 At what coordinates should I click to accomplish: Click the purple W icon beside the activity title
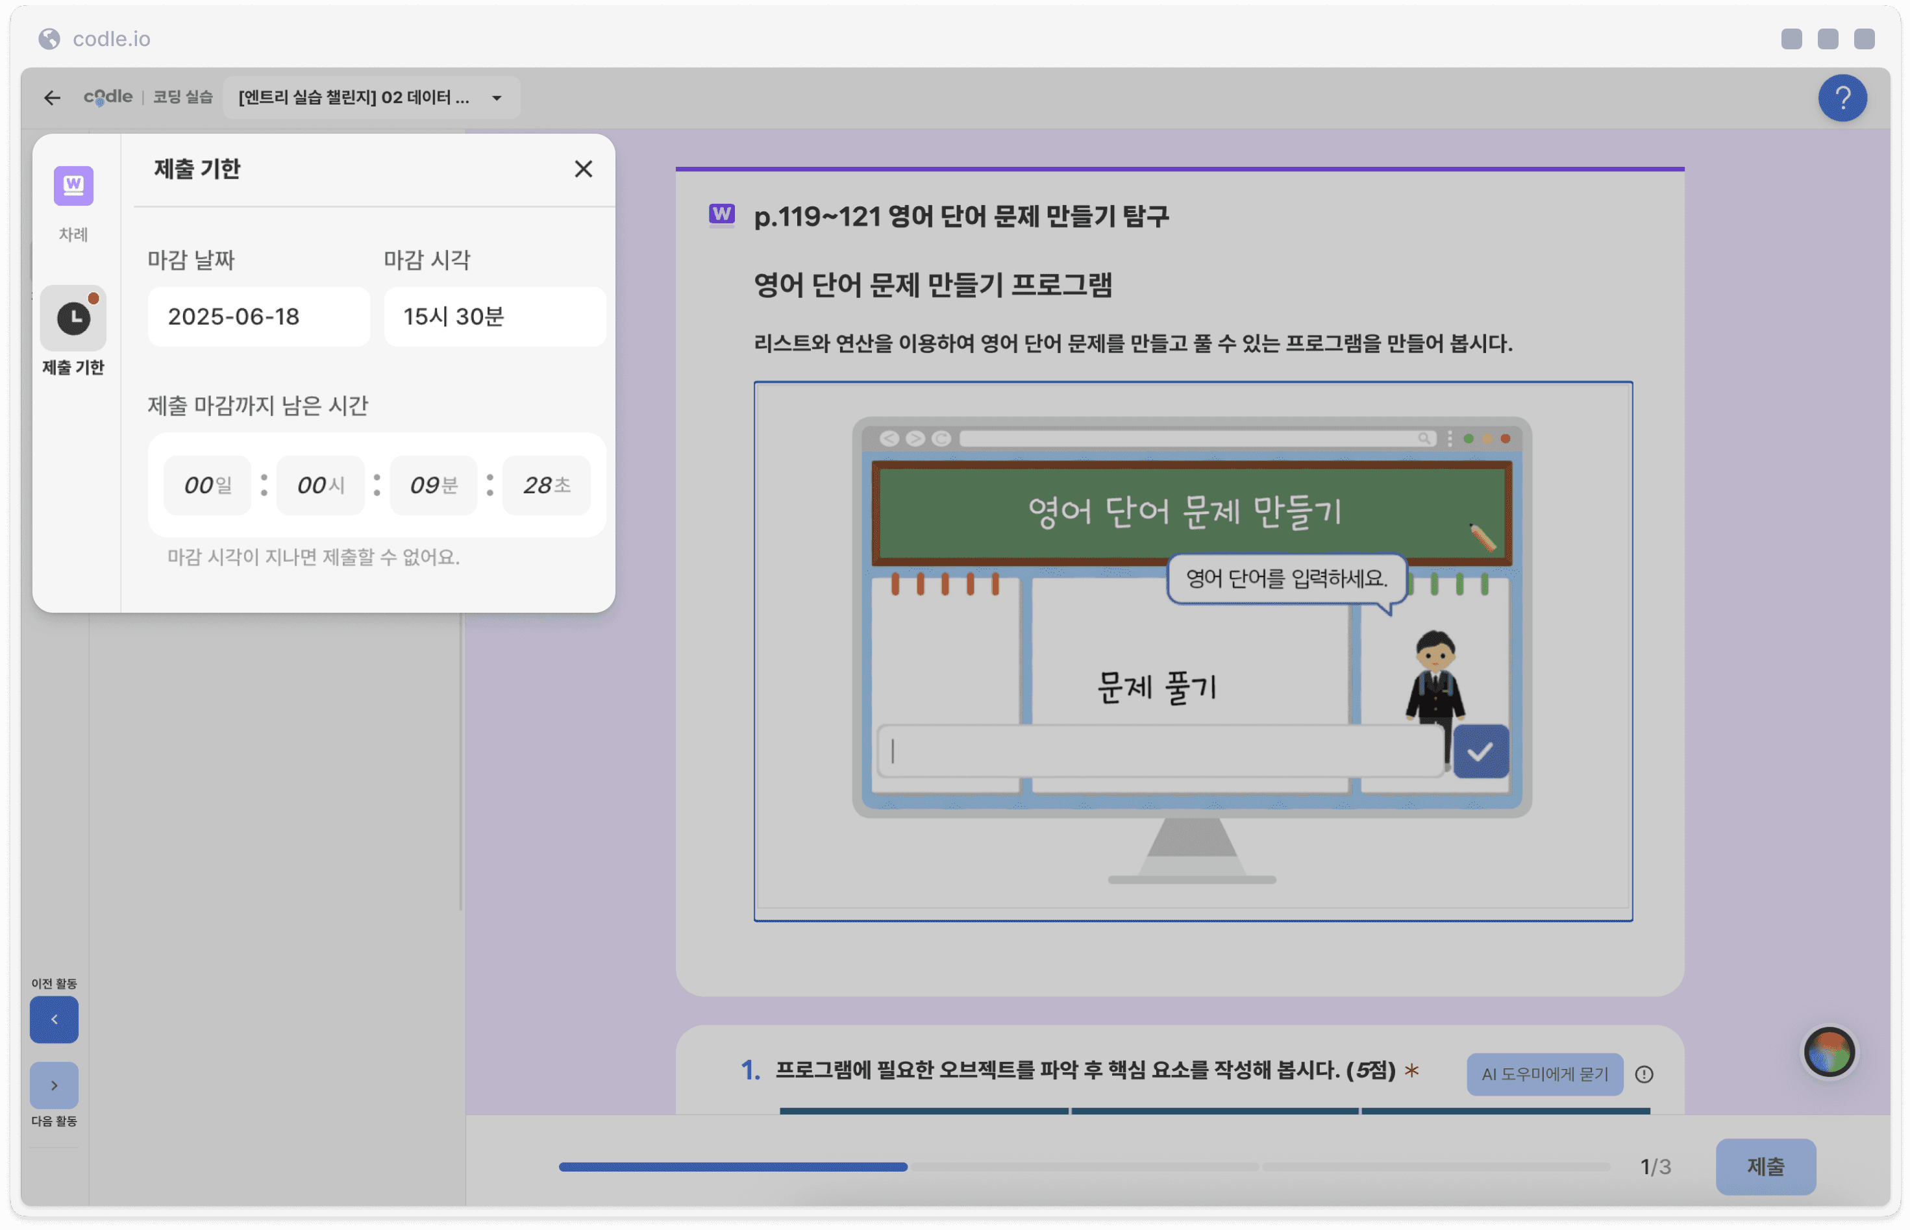[x=721, y=214]
